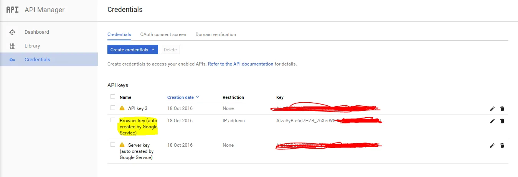Go to Dashboard in the sidebar
518x177 pixels.
point(37,32)
